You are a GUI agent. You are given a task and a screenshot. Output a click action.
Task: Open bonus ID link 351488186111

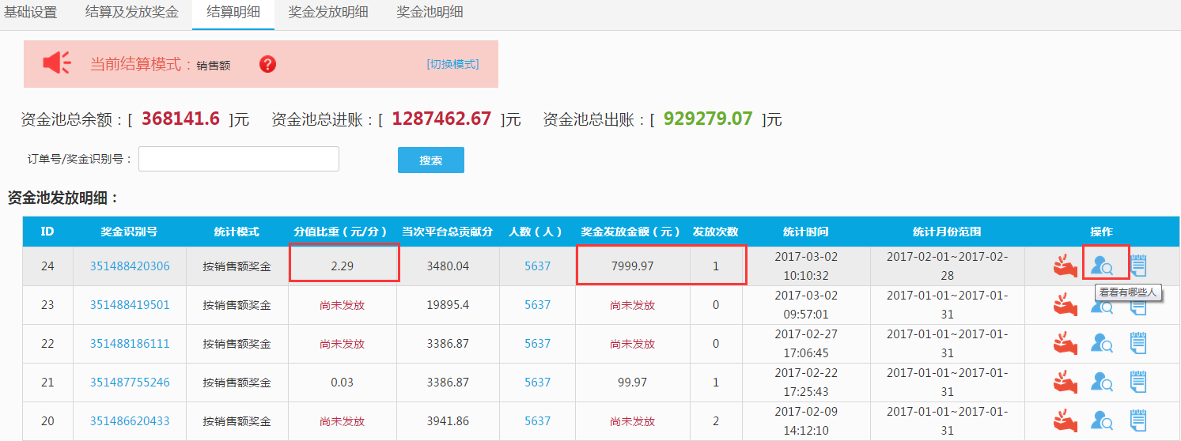point(130,344)
